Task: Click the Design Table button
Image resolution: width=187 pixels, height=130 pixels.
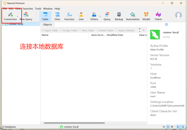Action: click(68, 31)
